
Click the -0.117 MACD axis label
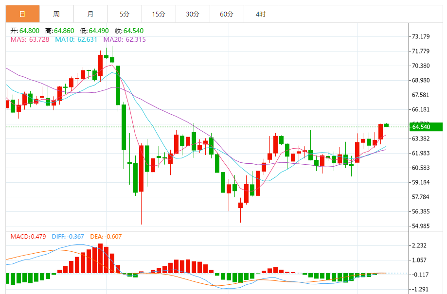click(420, 275)
